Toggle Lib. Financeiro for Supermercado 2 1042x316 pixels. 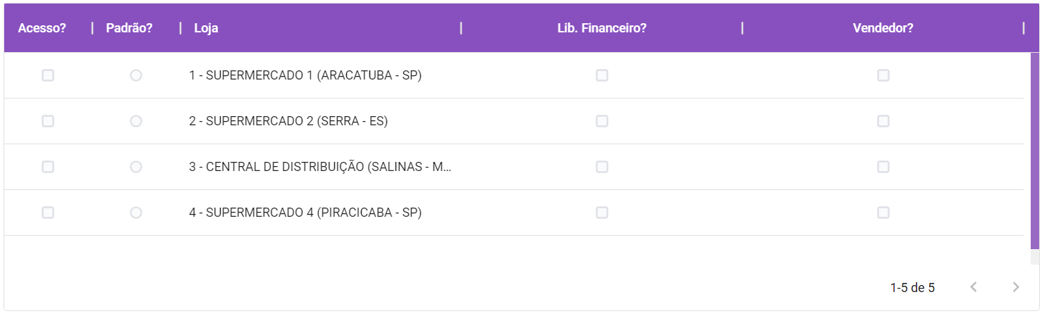pyautogui.click(x=602, y=121)
